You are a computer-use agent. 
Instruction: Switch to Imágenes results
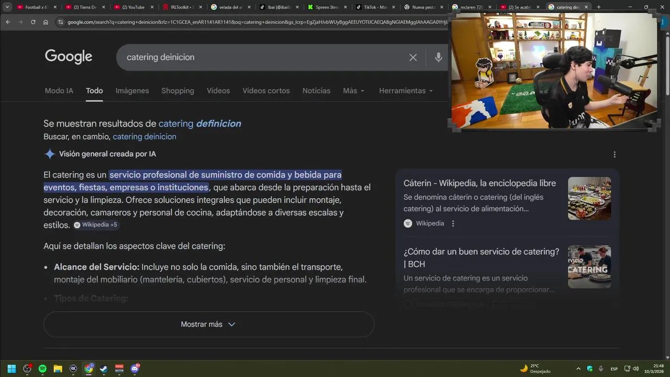pos(132,91)
